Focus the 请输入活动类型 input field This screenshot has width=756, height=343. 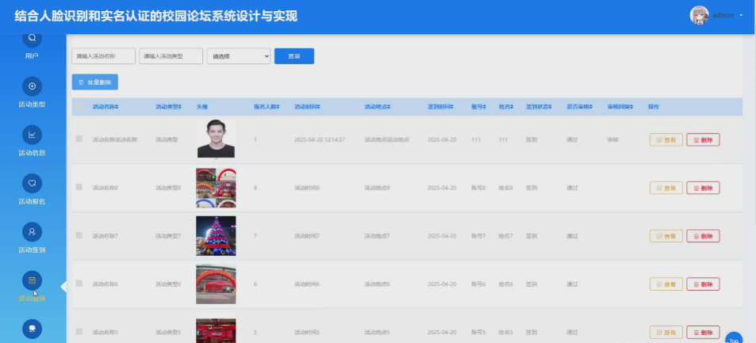pos(171,56)
